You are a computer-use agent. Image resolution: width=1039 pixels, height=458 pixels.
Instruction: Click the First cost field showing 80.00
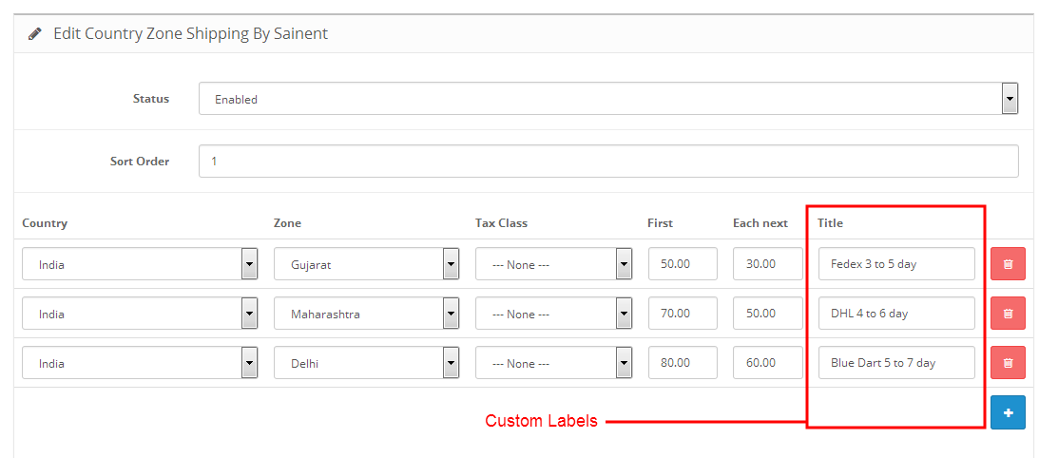(683, 363)
